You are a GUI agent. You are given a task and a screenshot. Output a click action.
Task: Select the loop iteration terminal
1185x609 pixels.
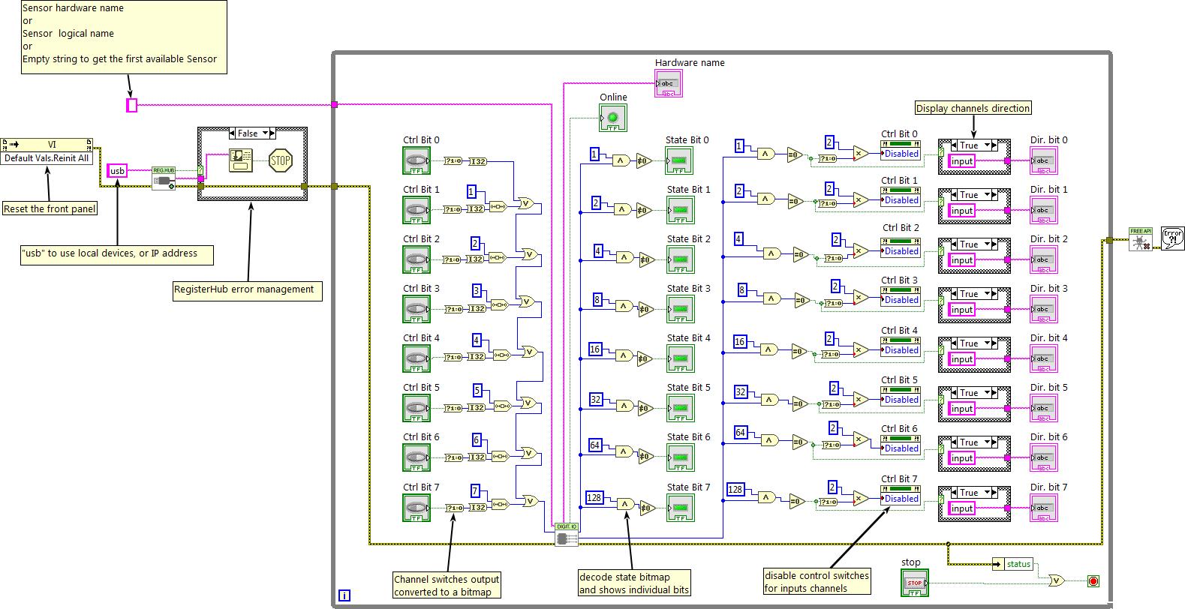[x=344, y=595]
